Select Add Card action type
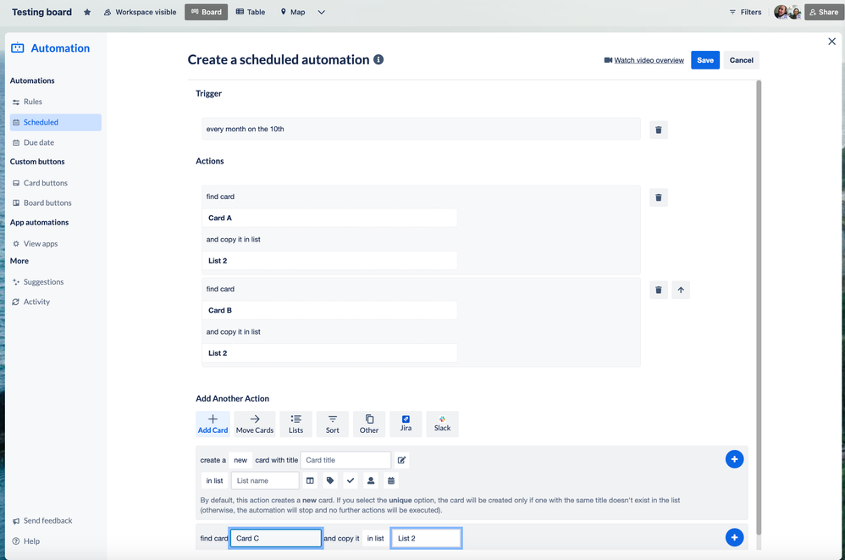Image resolution: width=845 pixels, height=560 pixels. [213, 424]
